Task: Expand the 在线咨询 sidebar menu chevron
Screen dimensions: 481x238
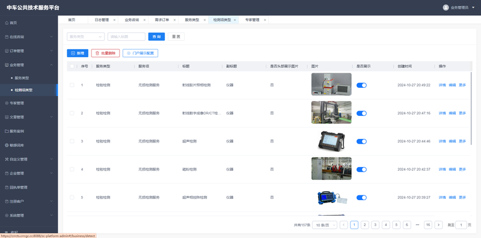Action: coord(51,37)
